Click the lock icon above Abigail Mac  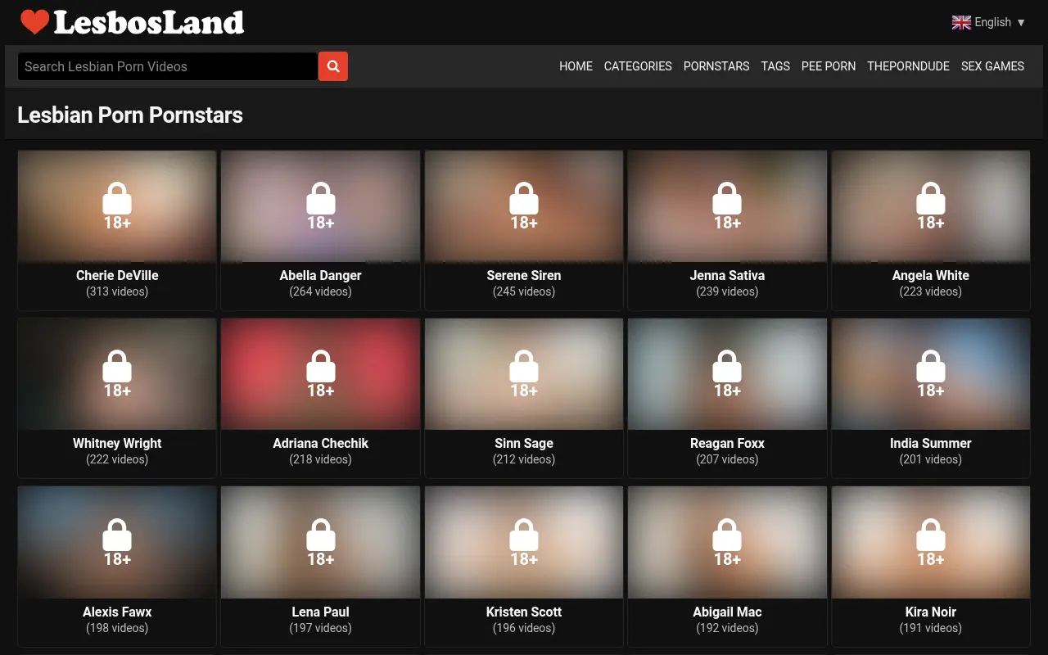coord(727,535)
